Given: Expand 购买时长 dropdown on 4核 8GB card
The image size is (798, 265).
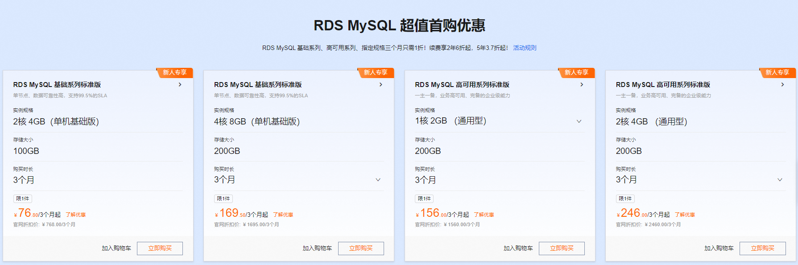Looking at the screenshot, I should pyautogui.click(x=378, y=180).
